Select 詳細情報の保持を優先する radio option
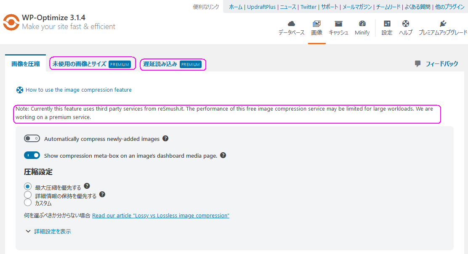 coord(28,195)
